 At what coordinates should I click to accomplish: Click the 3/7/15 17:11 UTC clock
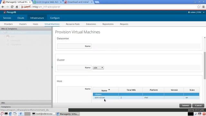click(x=196, y=110)
